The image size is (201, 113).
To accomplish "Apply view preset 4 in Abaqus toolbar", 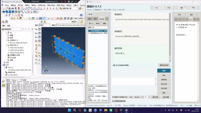I will click(x=53, y=8).
